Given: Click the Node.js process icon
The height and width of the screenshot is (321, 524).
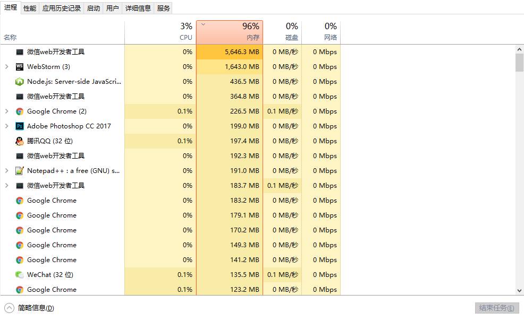Looking at the screenshot, I should [x=20, y=82].
